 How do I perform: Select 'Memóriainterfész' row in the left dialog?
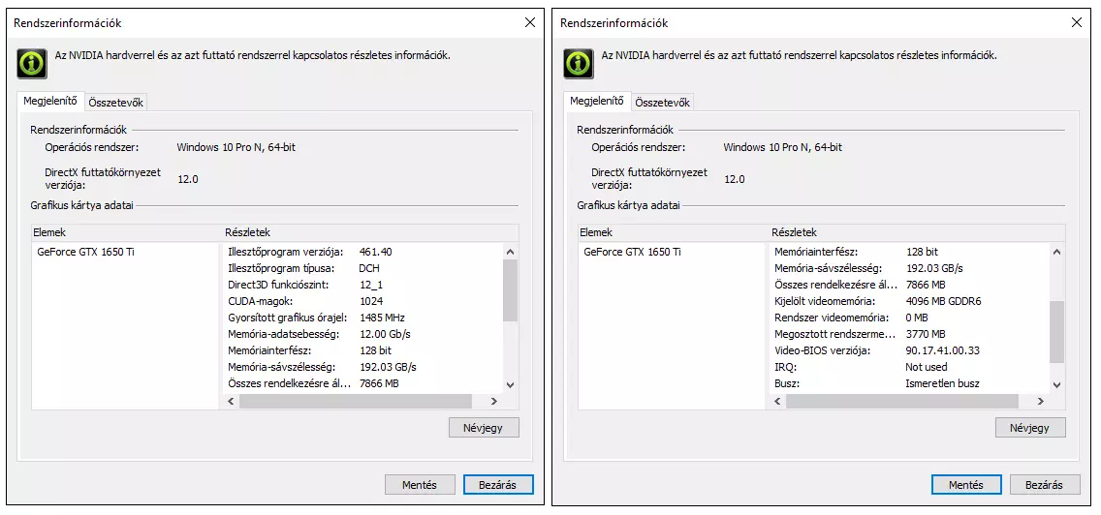363,350
